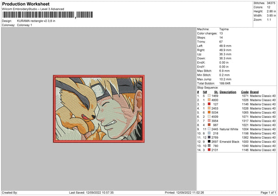Viewport: 278px width, 196px height.
Task: Click 'Madeira Classic 40' in stop row 14
Action: pyautogui.click(x=263, y=150)
